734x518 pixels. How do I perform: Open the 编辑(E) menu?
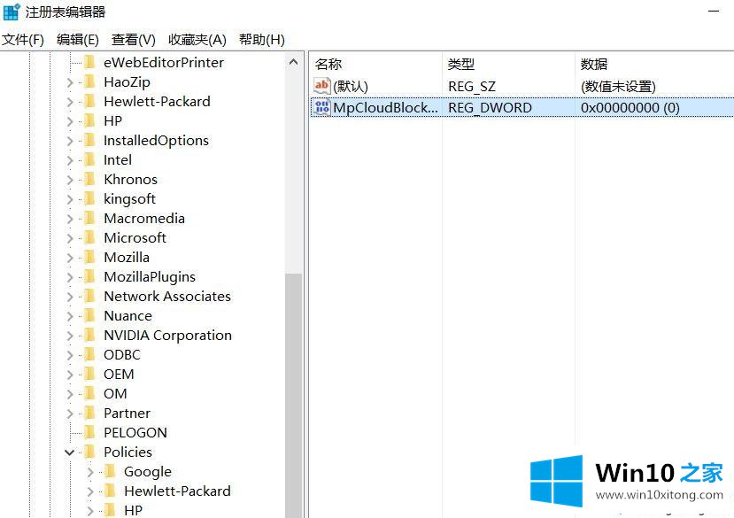tap(78, 40)
